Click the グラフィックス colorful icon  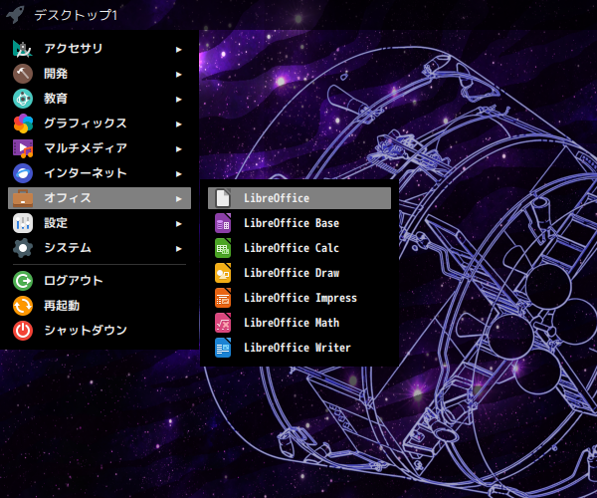[23, 124]
